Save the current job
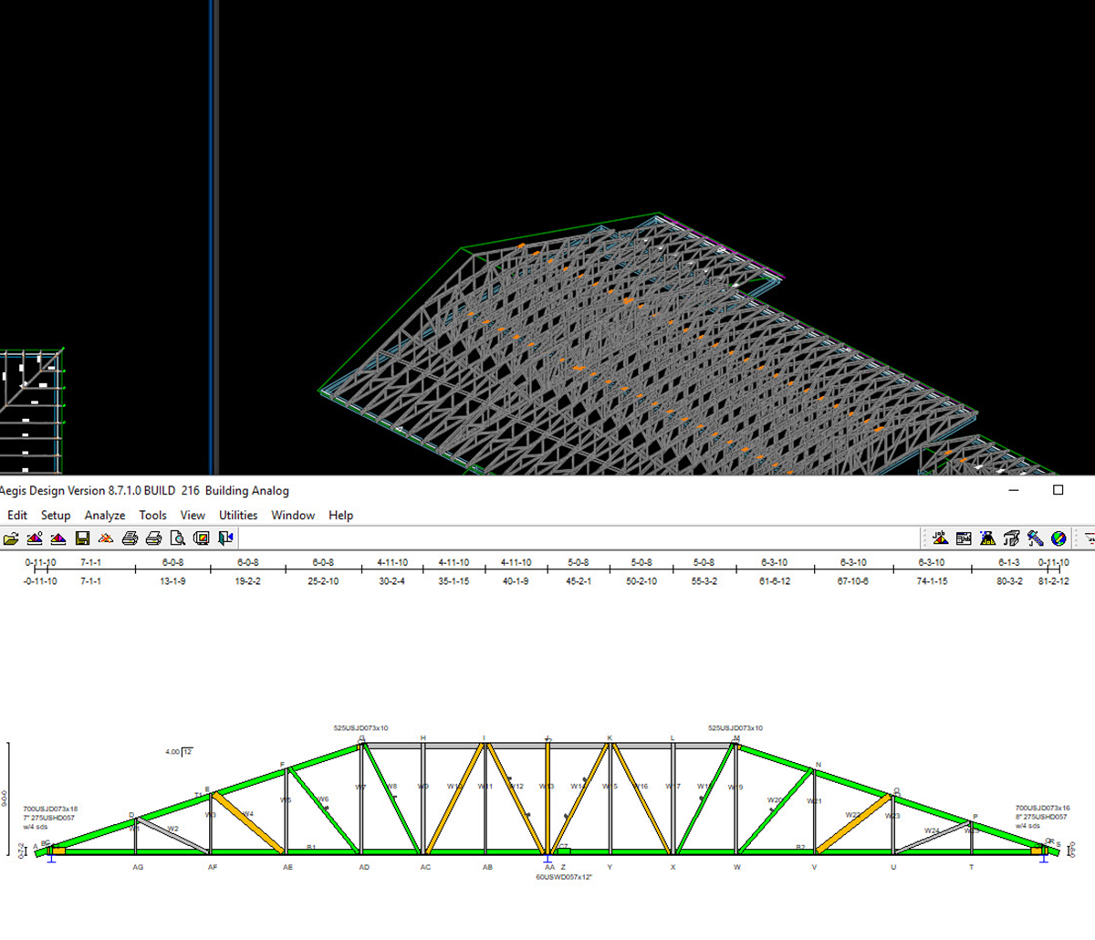Image resolution: width=1095 pixels, height=940 pixels. (x=82, y=538)
